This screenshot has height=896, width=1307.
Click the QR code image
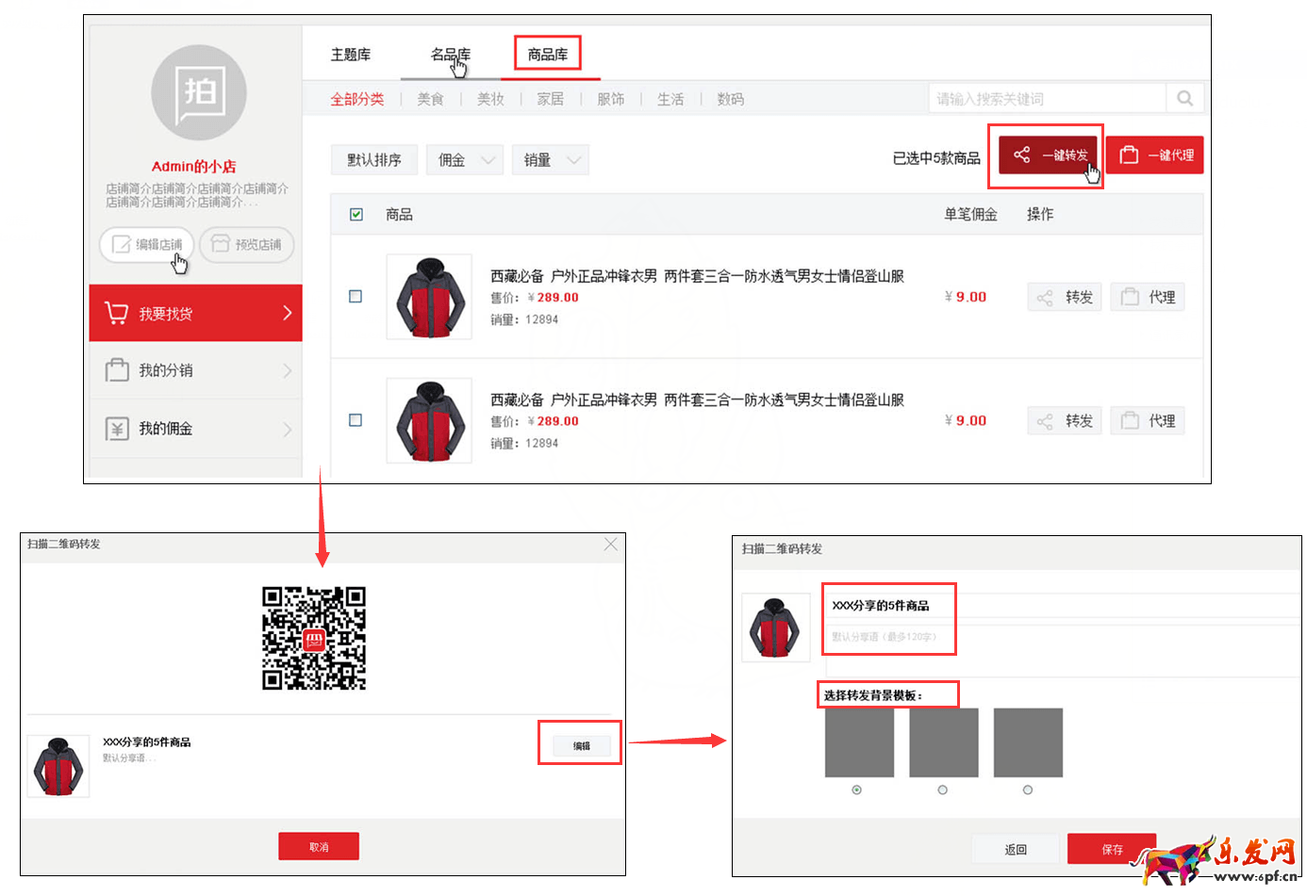tap(314, 638)
